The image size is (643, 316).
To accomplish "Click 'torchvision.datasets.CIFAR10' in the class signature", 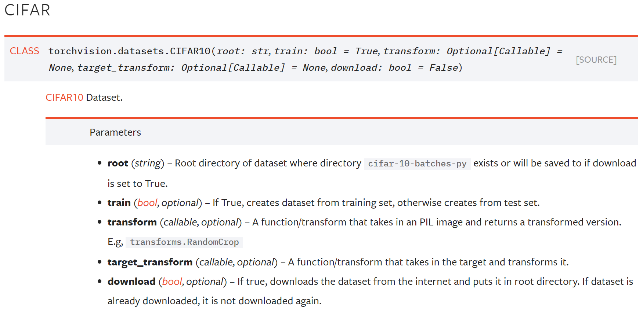I will tap(130, 51).
